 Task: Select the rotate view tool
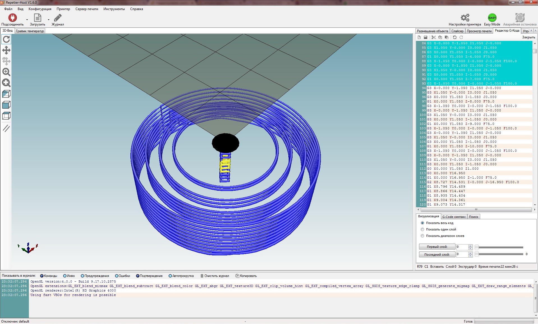pyautogui.click(x=6, y=39)
